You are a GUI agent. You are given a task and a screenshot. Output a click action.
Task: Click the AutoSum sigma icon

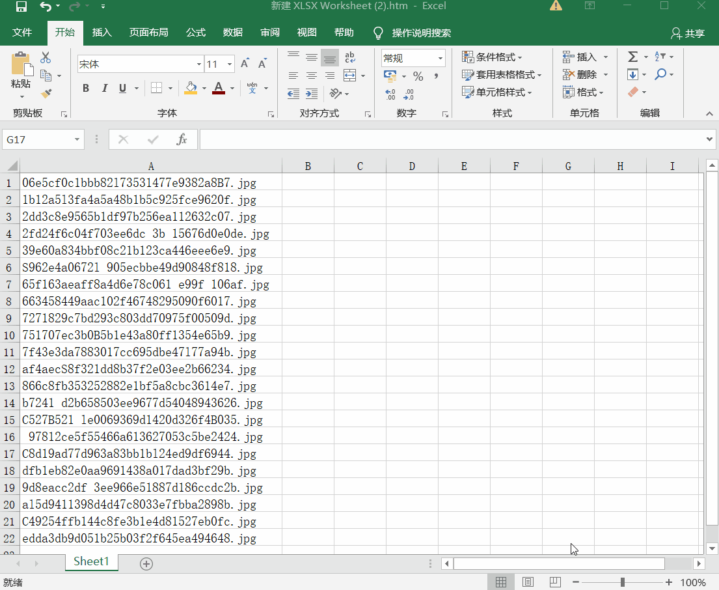(x=632, y=57)
